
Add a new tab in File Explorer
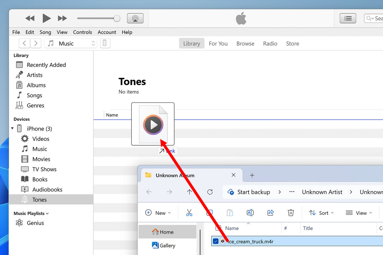point(252,175)
